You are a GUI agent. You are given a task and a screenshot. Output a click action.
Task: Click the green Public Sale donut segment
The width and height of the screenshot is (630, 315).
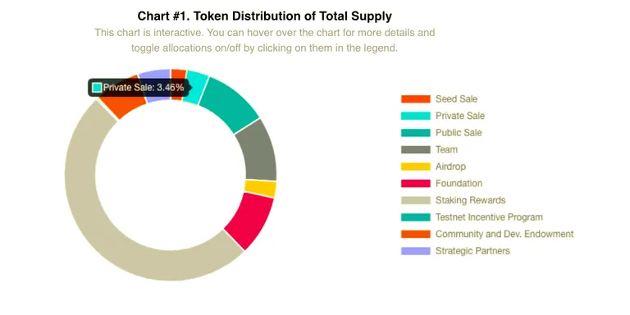231,103
